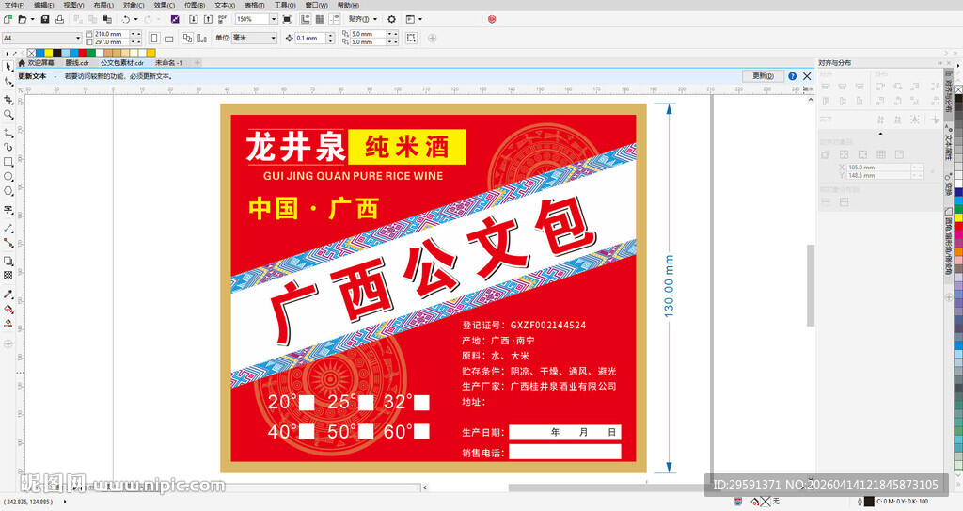The width and height of the screenshot is (963, 511).
Task: Open the 文本属性 docker side tab
Action: [x=948, y=141]
